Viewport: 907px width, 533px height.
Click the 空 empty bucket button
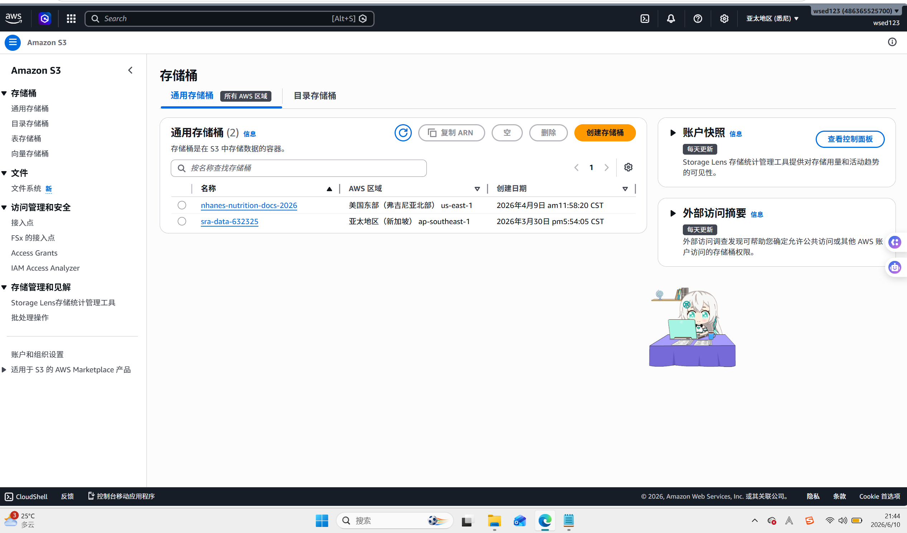tap(507, 133)
